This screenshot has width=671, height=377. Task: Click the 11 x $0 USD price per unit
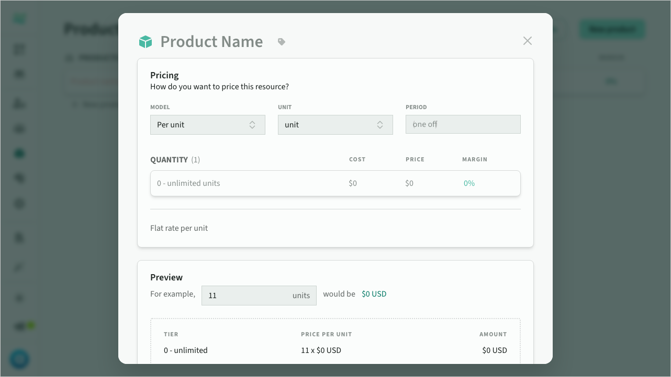321,350
